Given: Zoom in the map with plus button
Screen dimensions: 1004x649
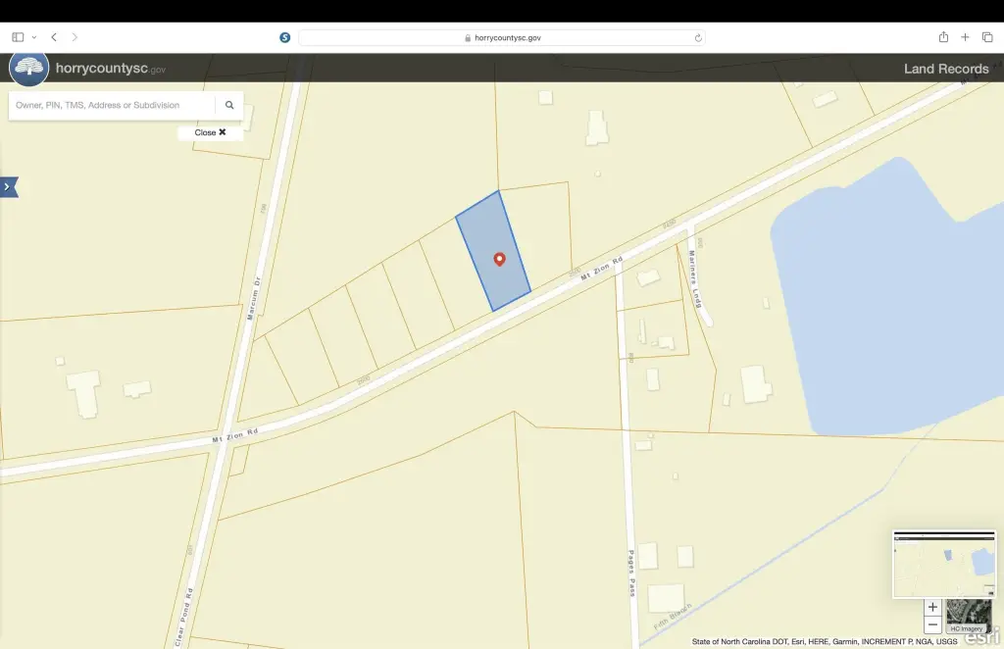Looking at the screenshot, I should click(x=932, y=607).
